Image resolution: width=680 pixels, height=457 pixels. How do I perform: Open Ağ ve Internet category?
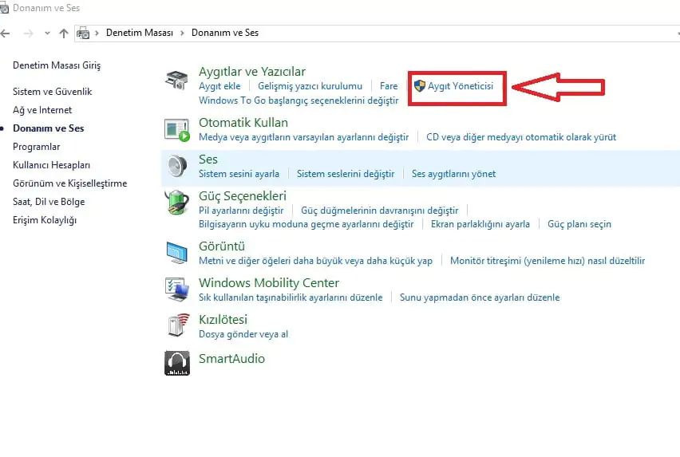[x=42, y=110]
